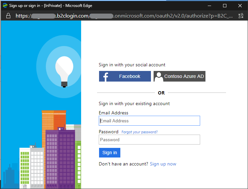This screenshot has height=189, width=248.
Task: Sign in with Facebook
Action: (x=125, y=76)
